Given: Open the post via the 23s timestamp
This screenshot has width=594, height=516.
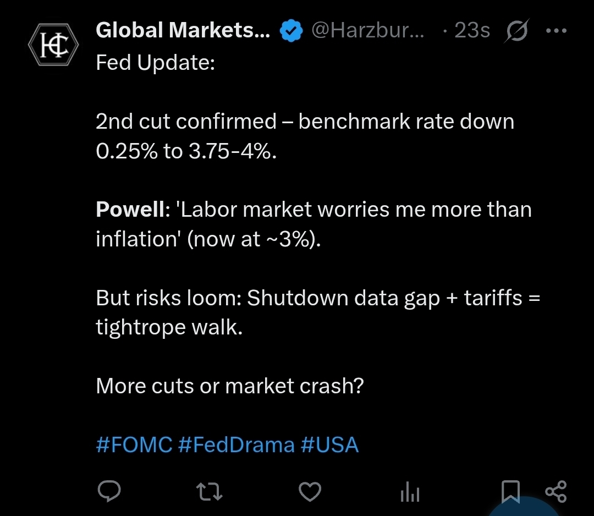Looking at the screenshot, I should pyautogui.click(x=472, y=31).
